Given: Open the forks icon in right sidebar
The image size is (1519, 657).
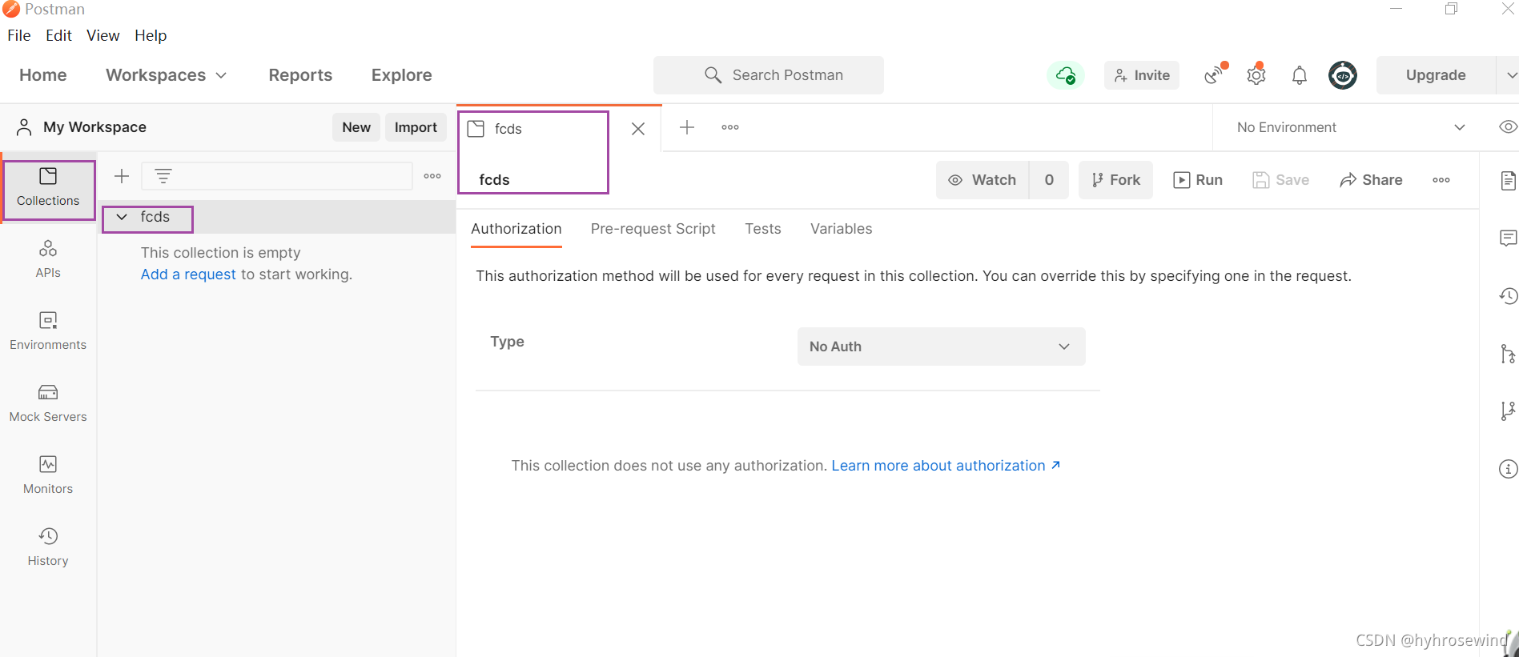Looking at the screenshot, I should pyautogui.click(x=1508, y=411).
